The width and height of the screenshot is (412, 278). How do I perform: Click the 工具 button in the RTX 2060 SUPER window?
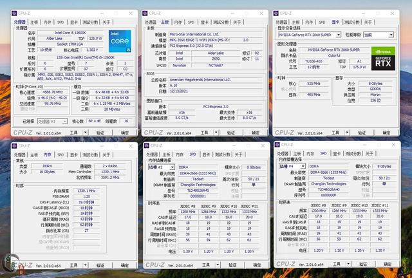[x=335, y=133]
